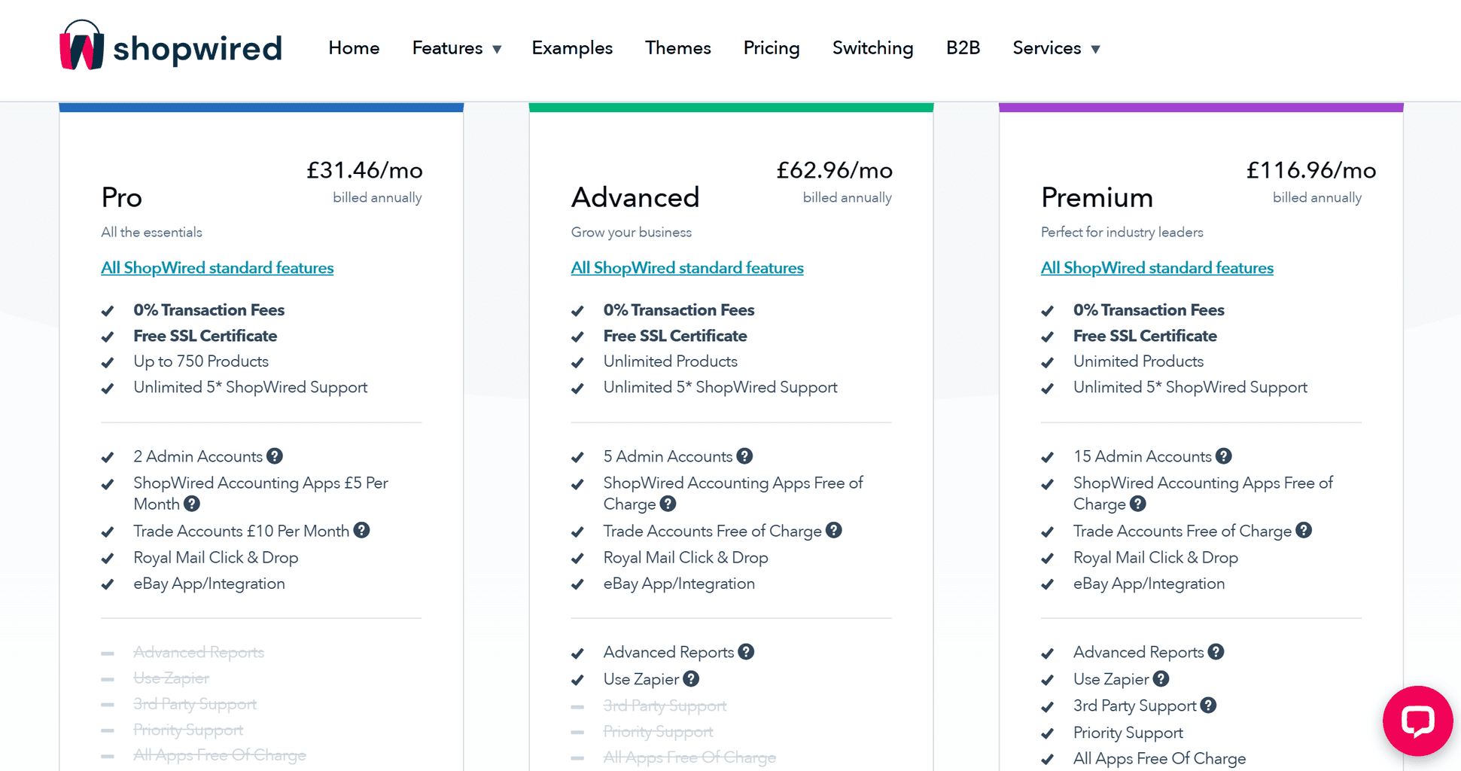
Task: Open Advanced plan's All ShopWired standard features link
Action: coord(687,268)
